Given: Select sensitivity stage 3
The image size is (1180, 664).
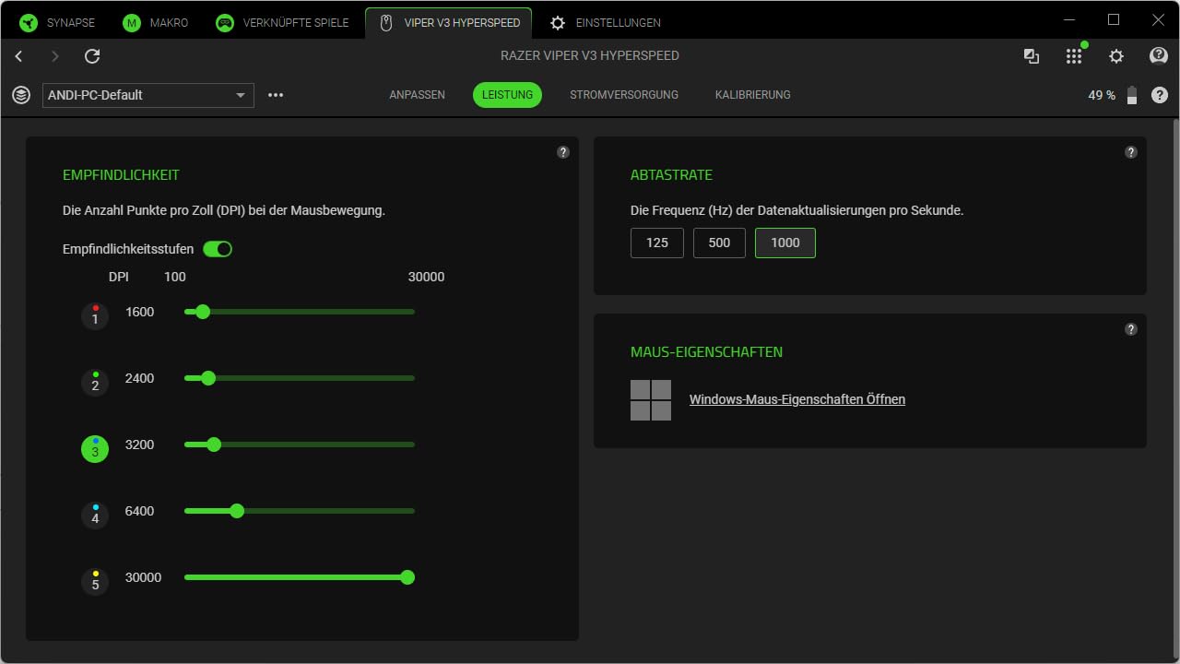Looking at the screenshot, I should tap(95, 448).
